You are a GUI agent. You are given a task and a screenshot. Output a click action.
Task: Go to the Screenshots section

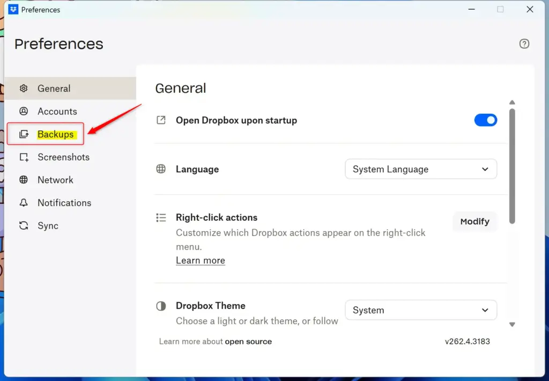click(70, 157)
